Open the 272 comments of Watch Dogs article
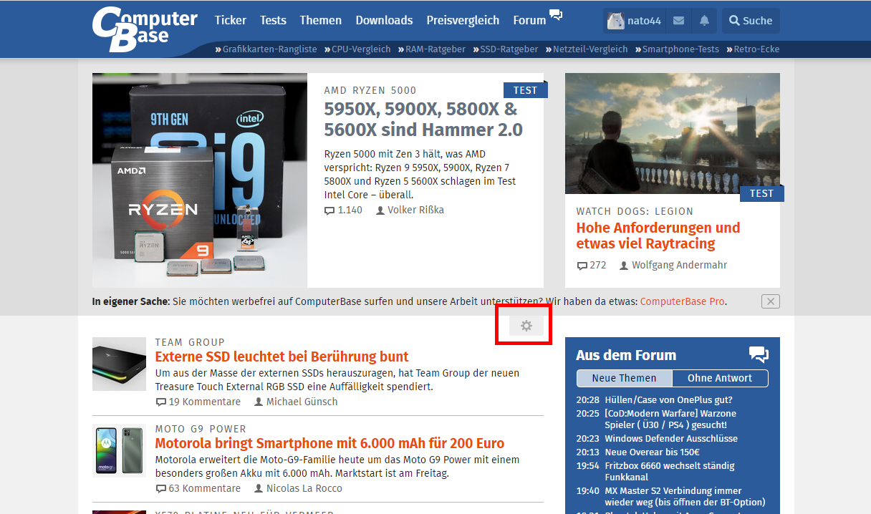 591,265
